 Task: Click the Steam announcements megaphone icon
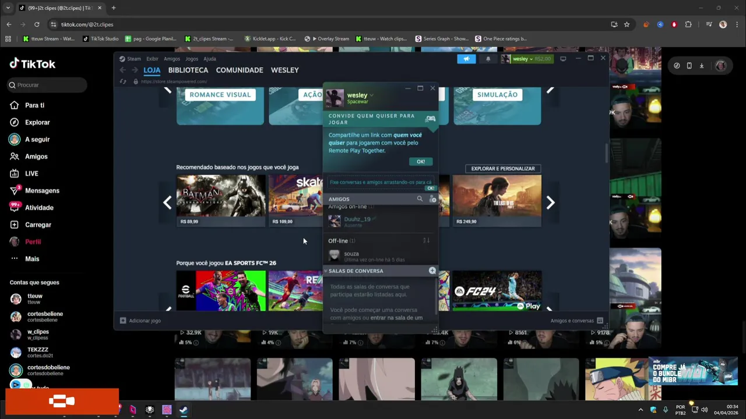pos(466,59)
